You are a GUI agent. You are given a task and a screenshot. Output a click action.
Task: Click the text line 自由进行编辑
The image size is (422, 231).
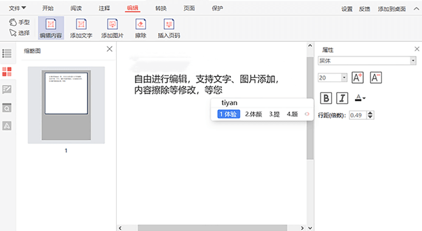206,79
